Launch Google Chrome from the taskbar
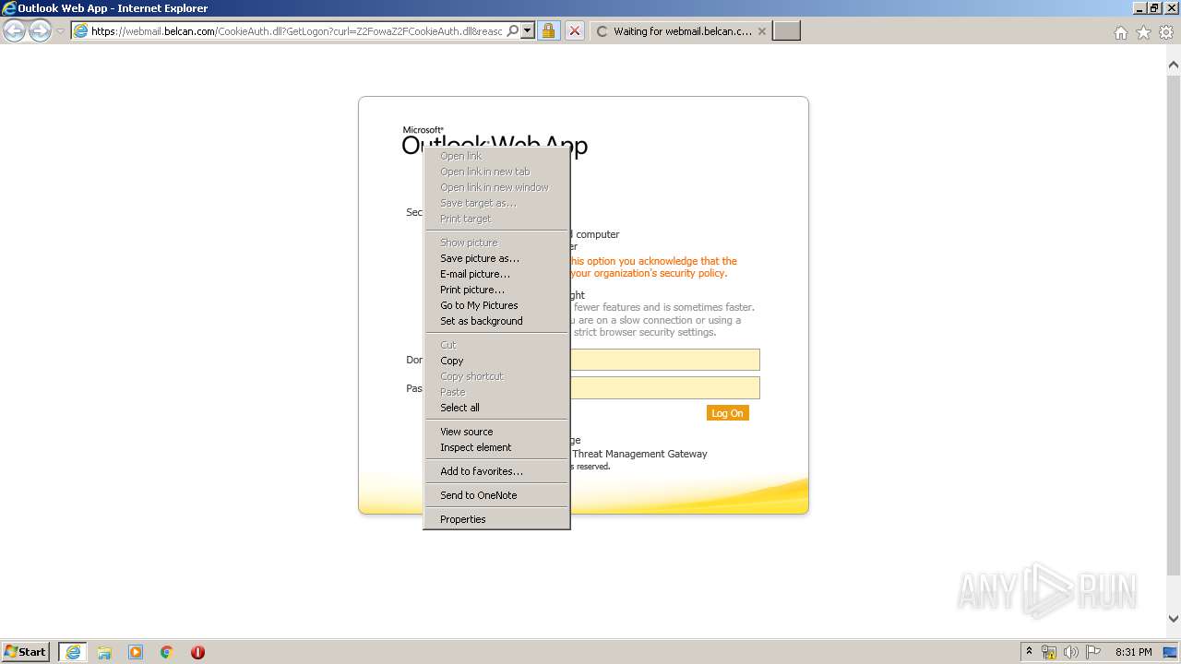 pos(167,652)
